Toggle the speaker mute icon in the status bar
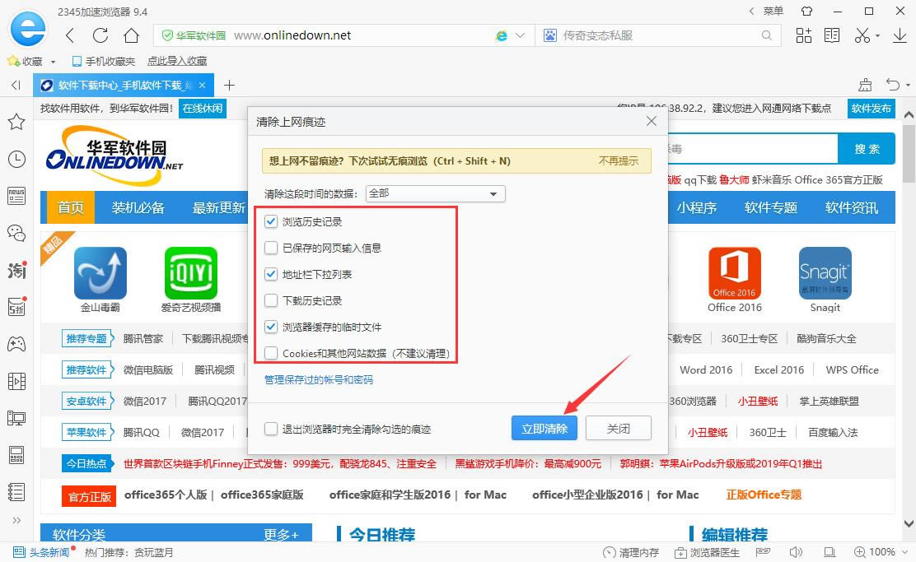The image size is (916, 562). (796, 552)
